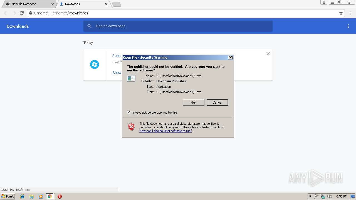Click the chrome://downloads address bar
The height and width of the screenshot is (200, 356).
pyautogui.click(x=186, y=13)
